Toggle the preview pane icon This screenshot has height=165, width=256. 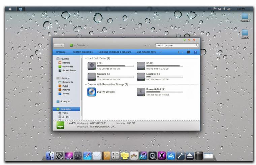click(188, 52)
